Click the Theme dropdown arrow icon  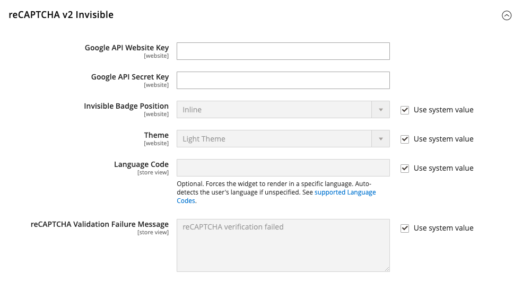point(381,139)
